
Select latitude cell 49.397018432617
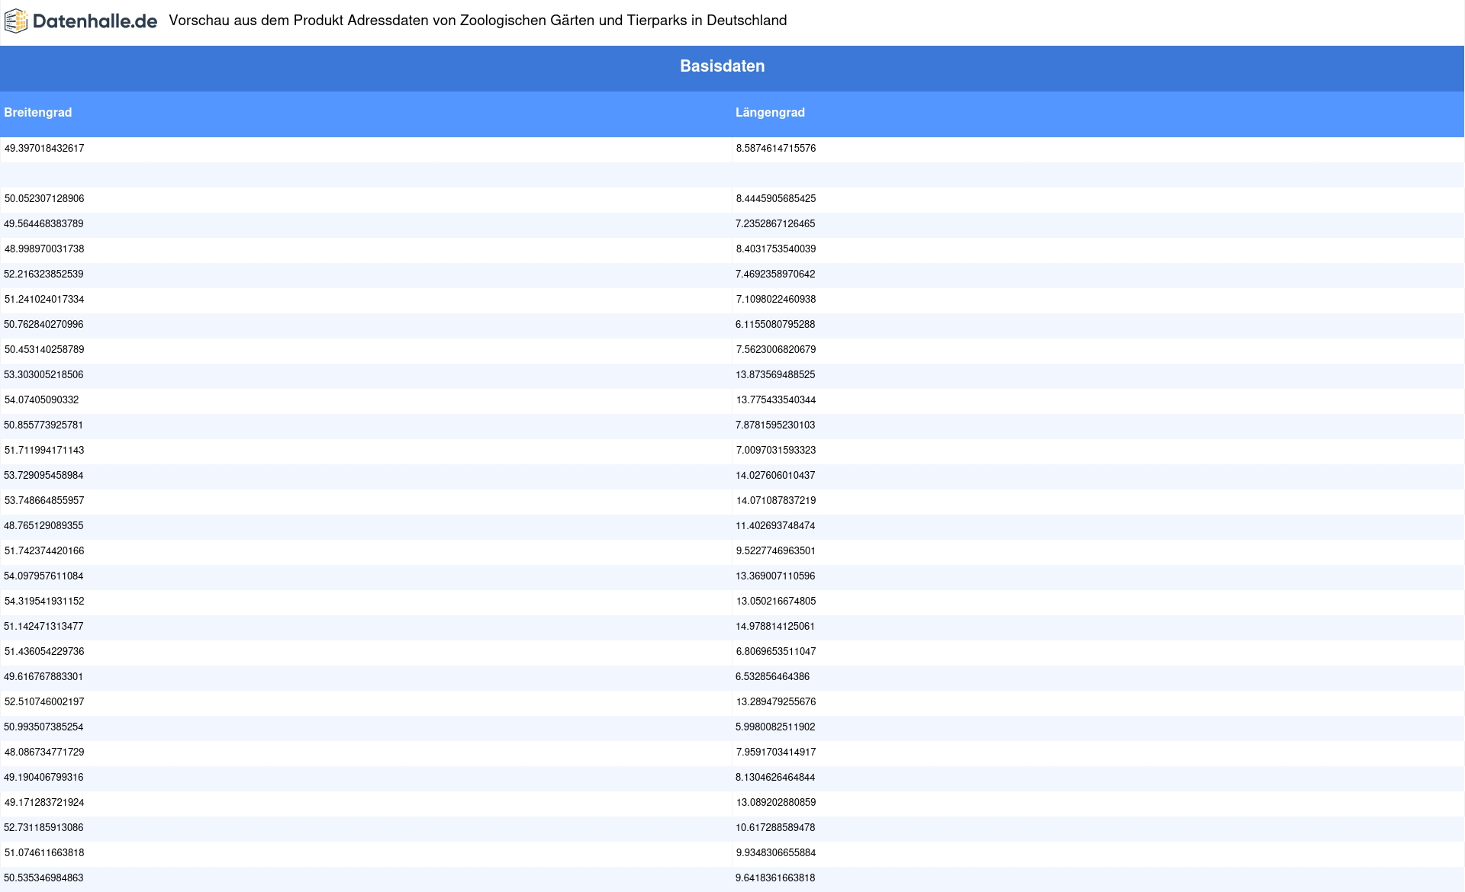(x=44, y=149)
